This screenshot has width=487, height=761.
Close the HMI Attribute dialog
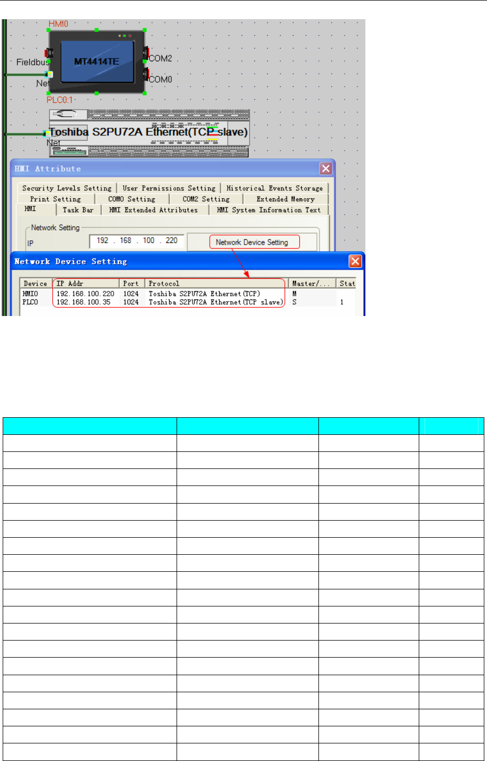326,169
